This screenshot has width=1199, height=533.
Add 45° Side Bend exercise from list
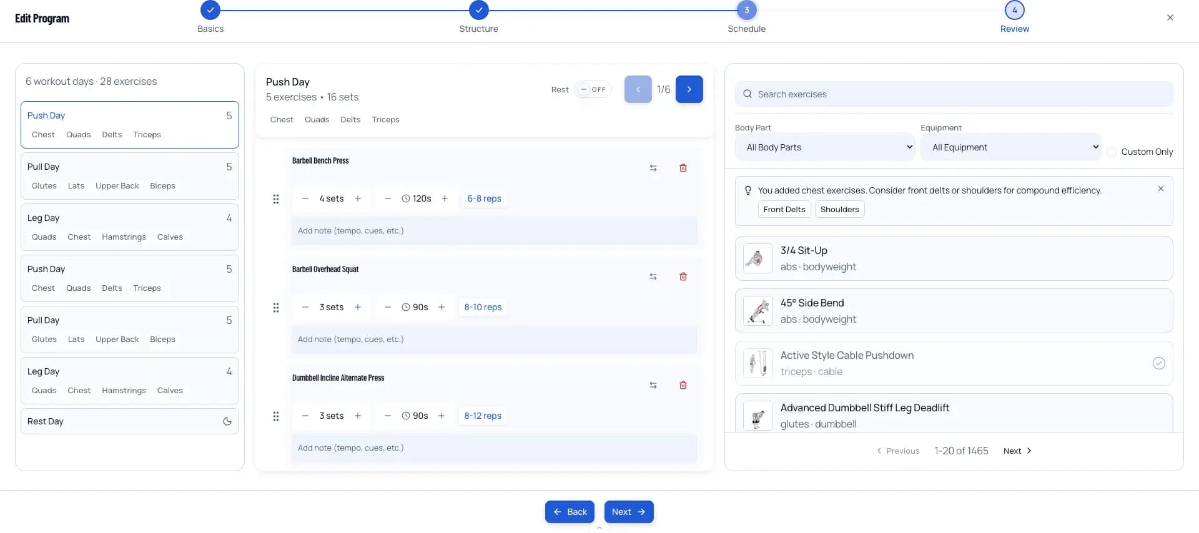[x=954, y=311]
